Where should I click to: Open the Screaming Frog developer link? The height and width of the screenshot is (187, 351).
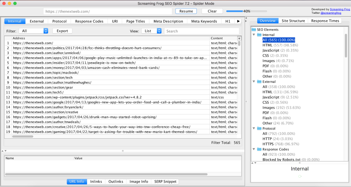tap(340, 9)
